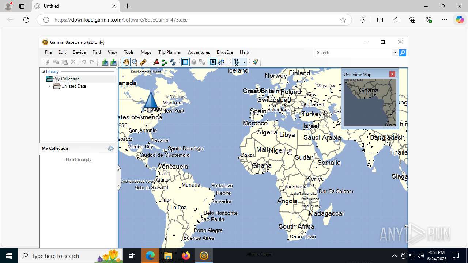Click the Undo arrow icon
The width and height of the screenshot is (468, 263).
click(83, 62)
